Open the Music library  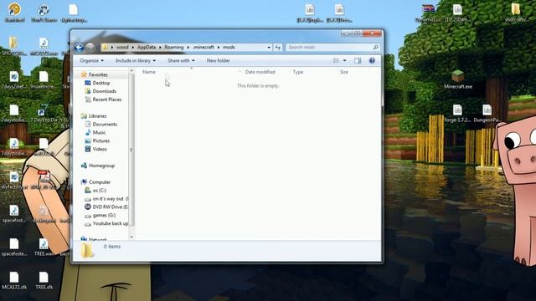pos(99,132)
